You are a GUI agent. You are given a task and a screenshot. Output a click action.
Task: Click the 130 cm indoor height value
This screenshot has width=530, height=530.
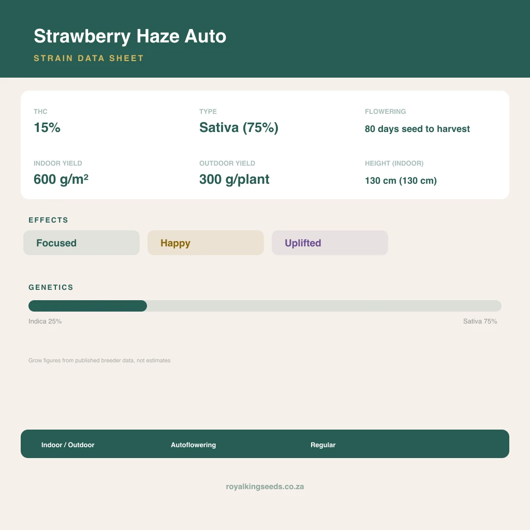pos(401,181)
